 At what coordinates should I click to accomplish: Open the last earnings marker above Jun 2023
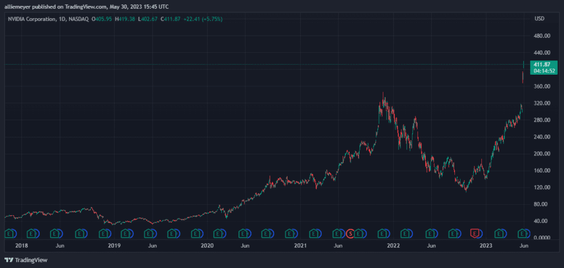pyautogui.click(x=522, y=234)
